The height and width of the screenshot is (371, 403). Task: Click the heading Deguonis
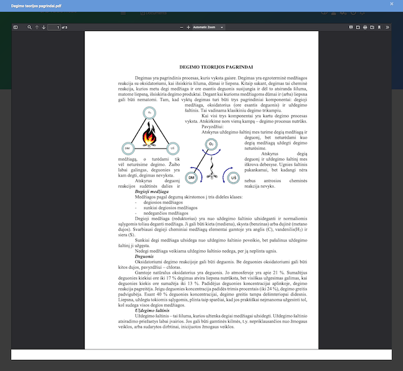point(144,256)
